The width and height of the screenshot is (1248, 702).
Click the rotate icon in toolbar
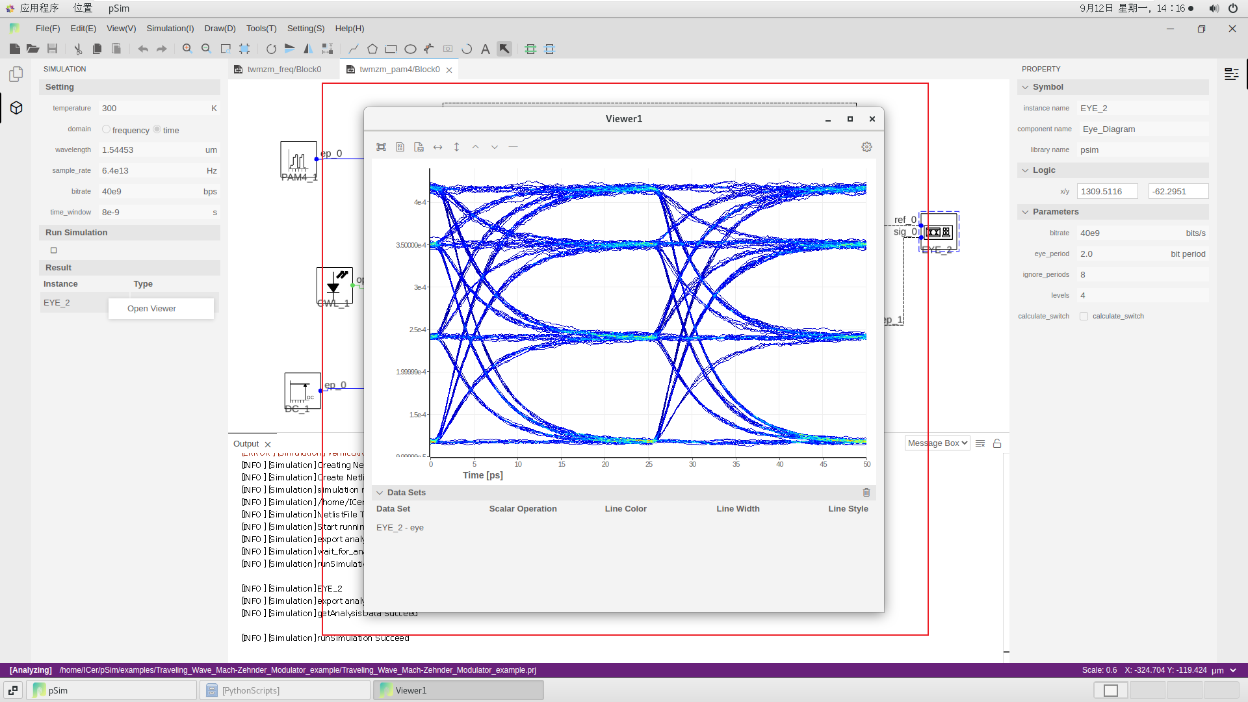coord(271,49)
